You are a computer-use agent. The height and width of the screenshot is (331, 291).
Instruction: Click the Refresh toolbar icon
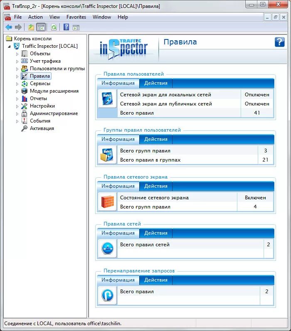54,27
